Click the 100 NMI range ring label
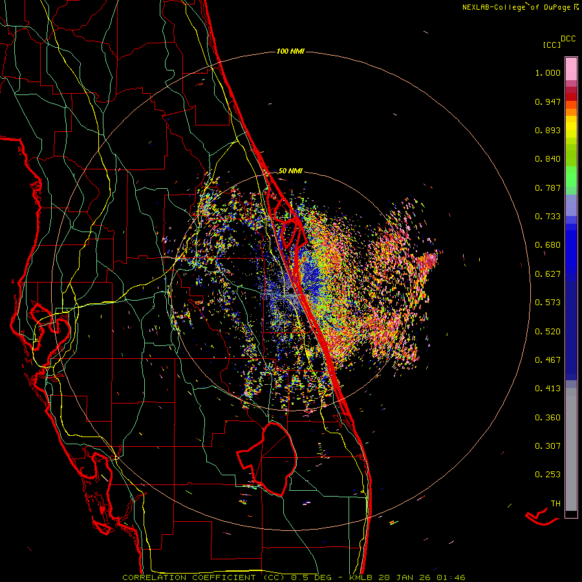The width and height of the screenshot is (582, 582). click(x=290, y=51)
